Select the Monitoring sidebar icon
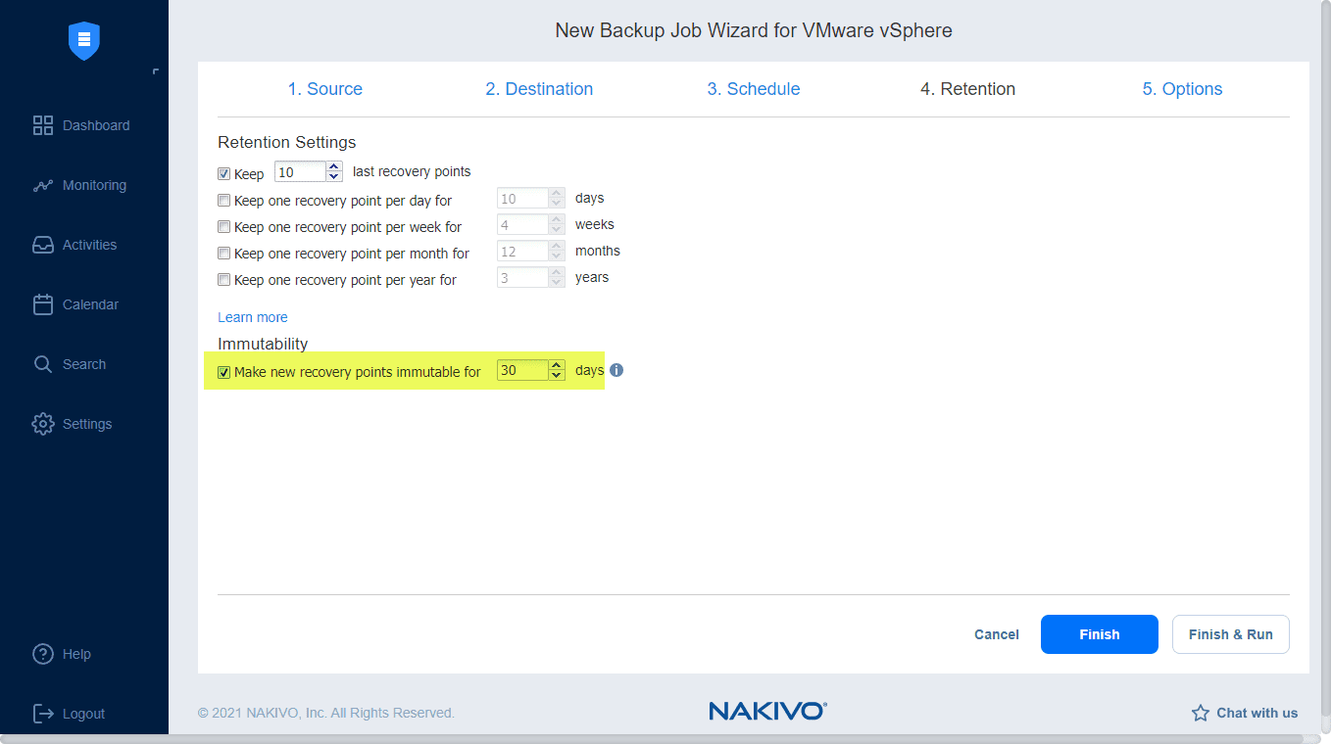Viewport: 1331px width, 744px height. click(95, 185)
